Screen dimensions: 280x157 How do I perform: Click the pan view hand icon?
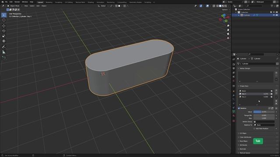[228, 30]
